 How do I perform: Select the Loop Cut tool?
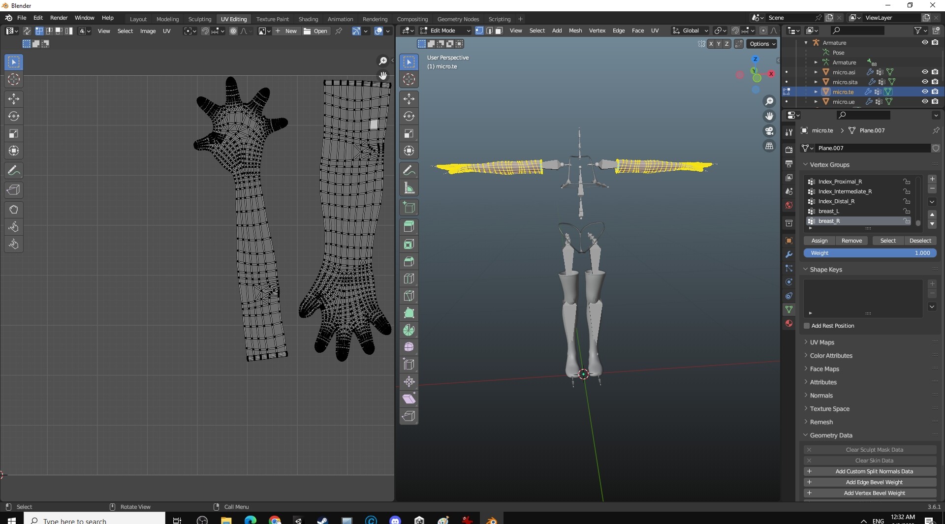[x=409, y=278]
